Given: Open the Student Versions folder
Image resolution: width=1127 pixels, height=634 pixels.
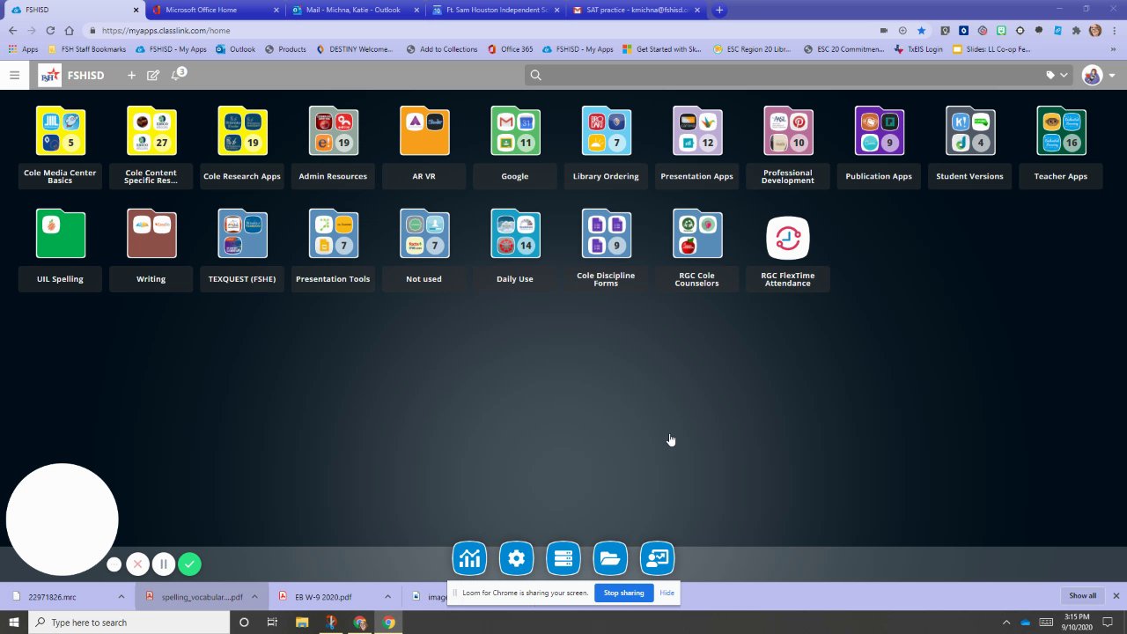Looking at the screenshot, I should pyautogui.click(x=970, y=132).
